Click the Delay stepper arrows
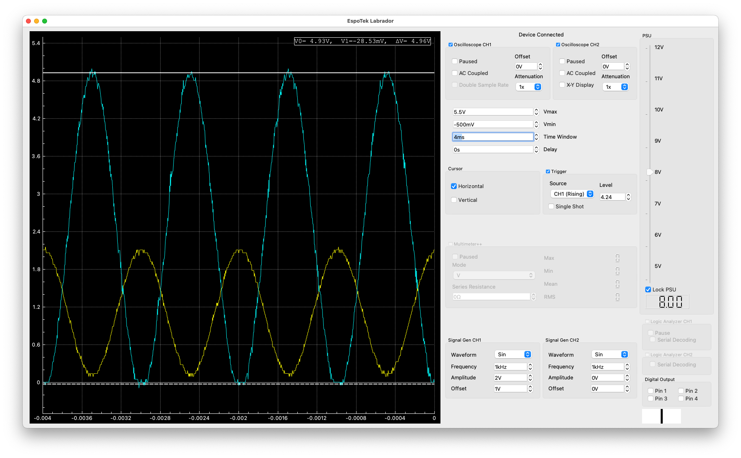The height and width of the screenshot is (458, 741). 536,150
